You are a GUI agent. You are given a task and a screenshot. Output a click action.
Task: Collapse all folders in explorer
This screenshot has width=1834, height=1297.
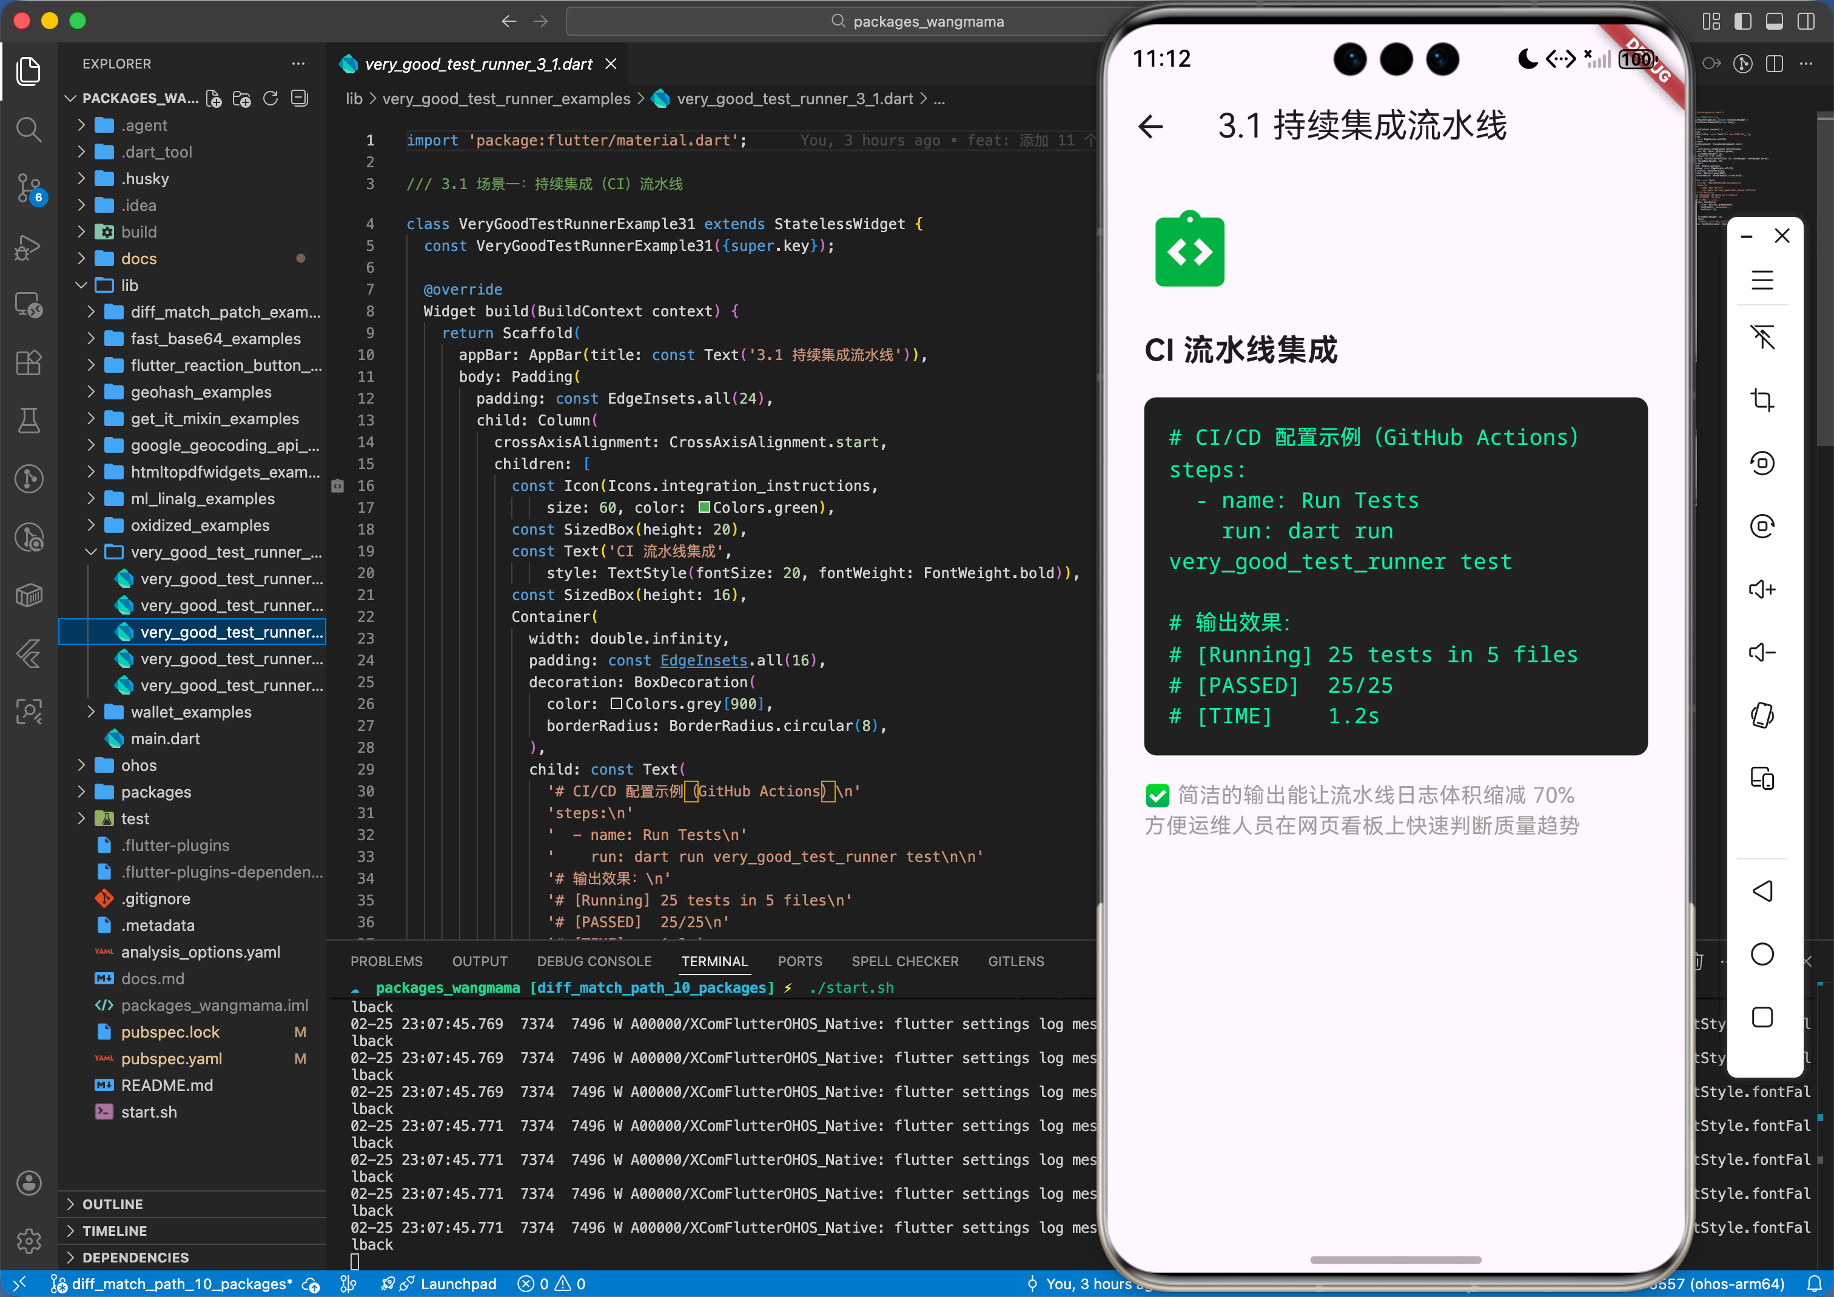300,98
